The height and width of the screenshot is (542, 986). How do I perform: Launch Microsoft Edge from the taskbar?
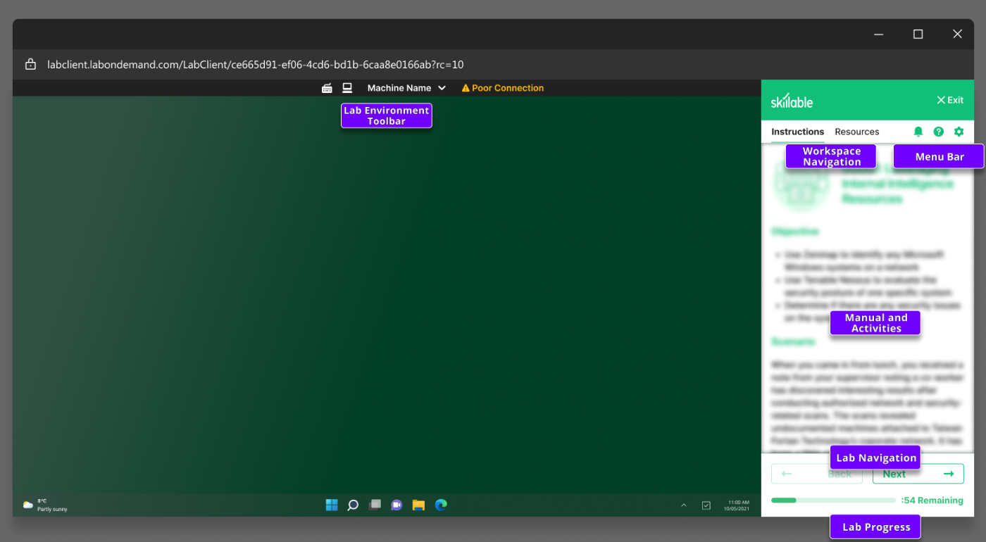441,505
